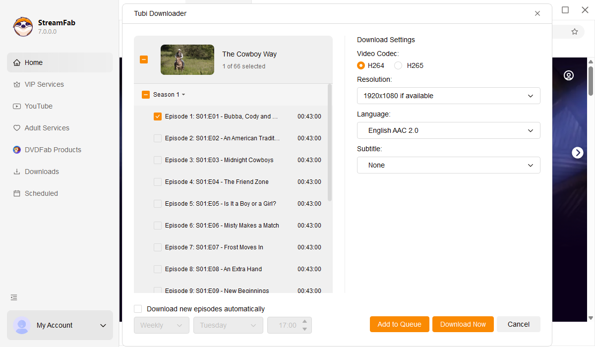Screen dimensions: 595x347
Task: Select the H265 video codec option
Action: coord(398,65)
